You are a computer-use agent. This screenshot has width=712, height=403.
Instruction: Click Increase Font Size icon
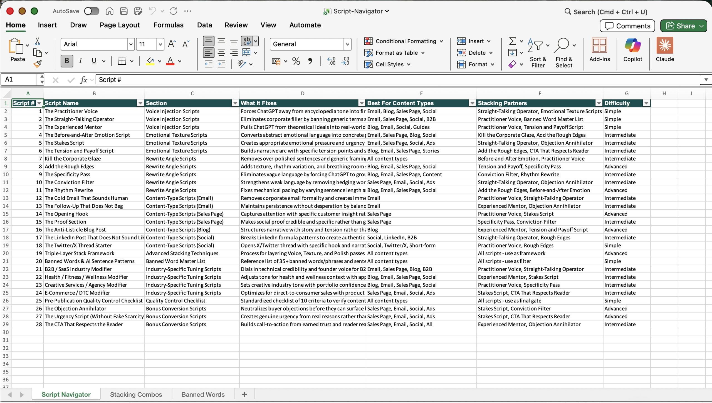coord(172,44)
